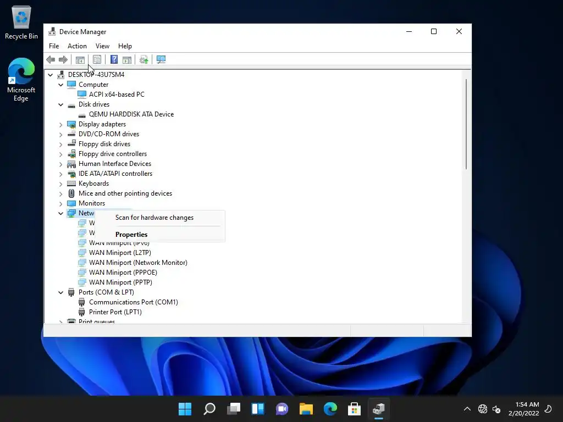Open the Windows Start menu
Image resolution: width=563 pixels, height=422 pixels.
tap(185, 409)
